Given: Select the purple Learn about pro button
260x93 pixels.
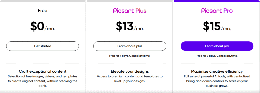Looking at the screenshot, I should tap(217, 46).
